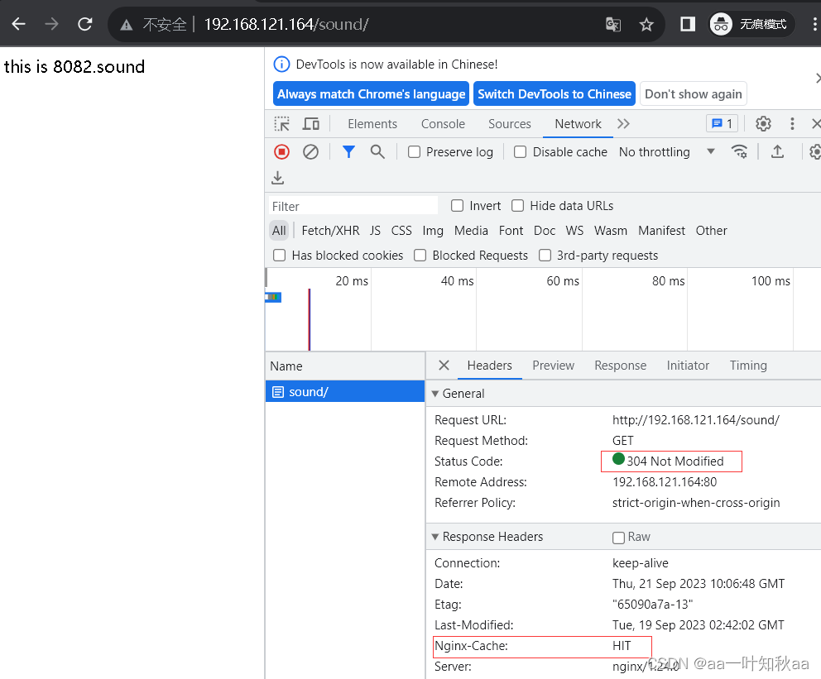Stop recording network log
The height and width of the screenshot is (679, 821).
[x=281, y=152]
